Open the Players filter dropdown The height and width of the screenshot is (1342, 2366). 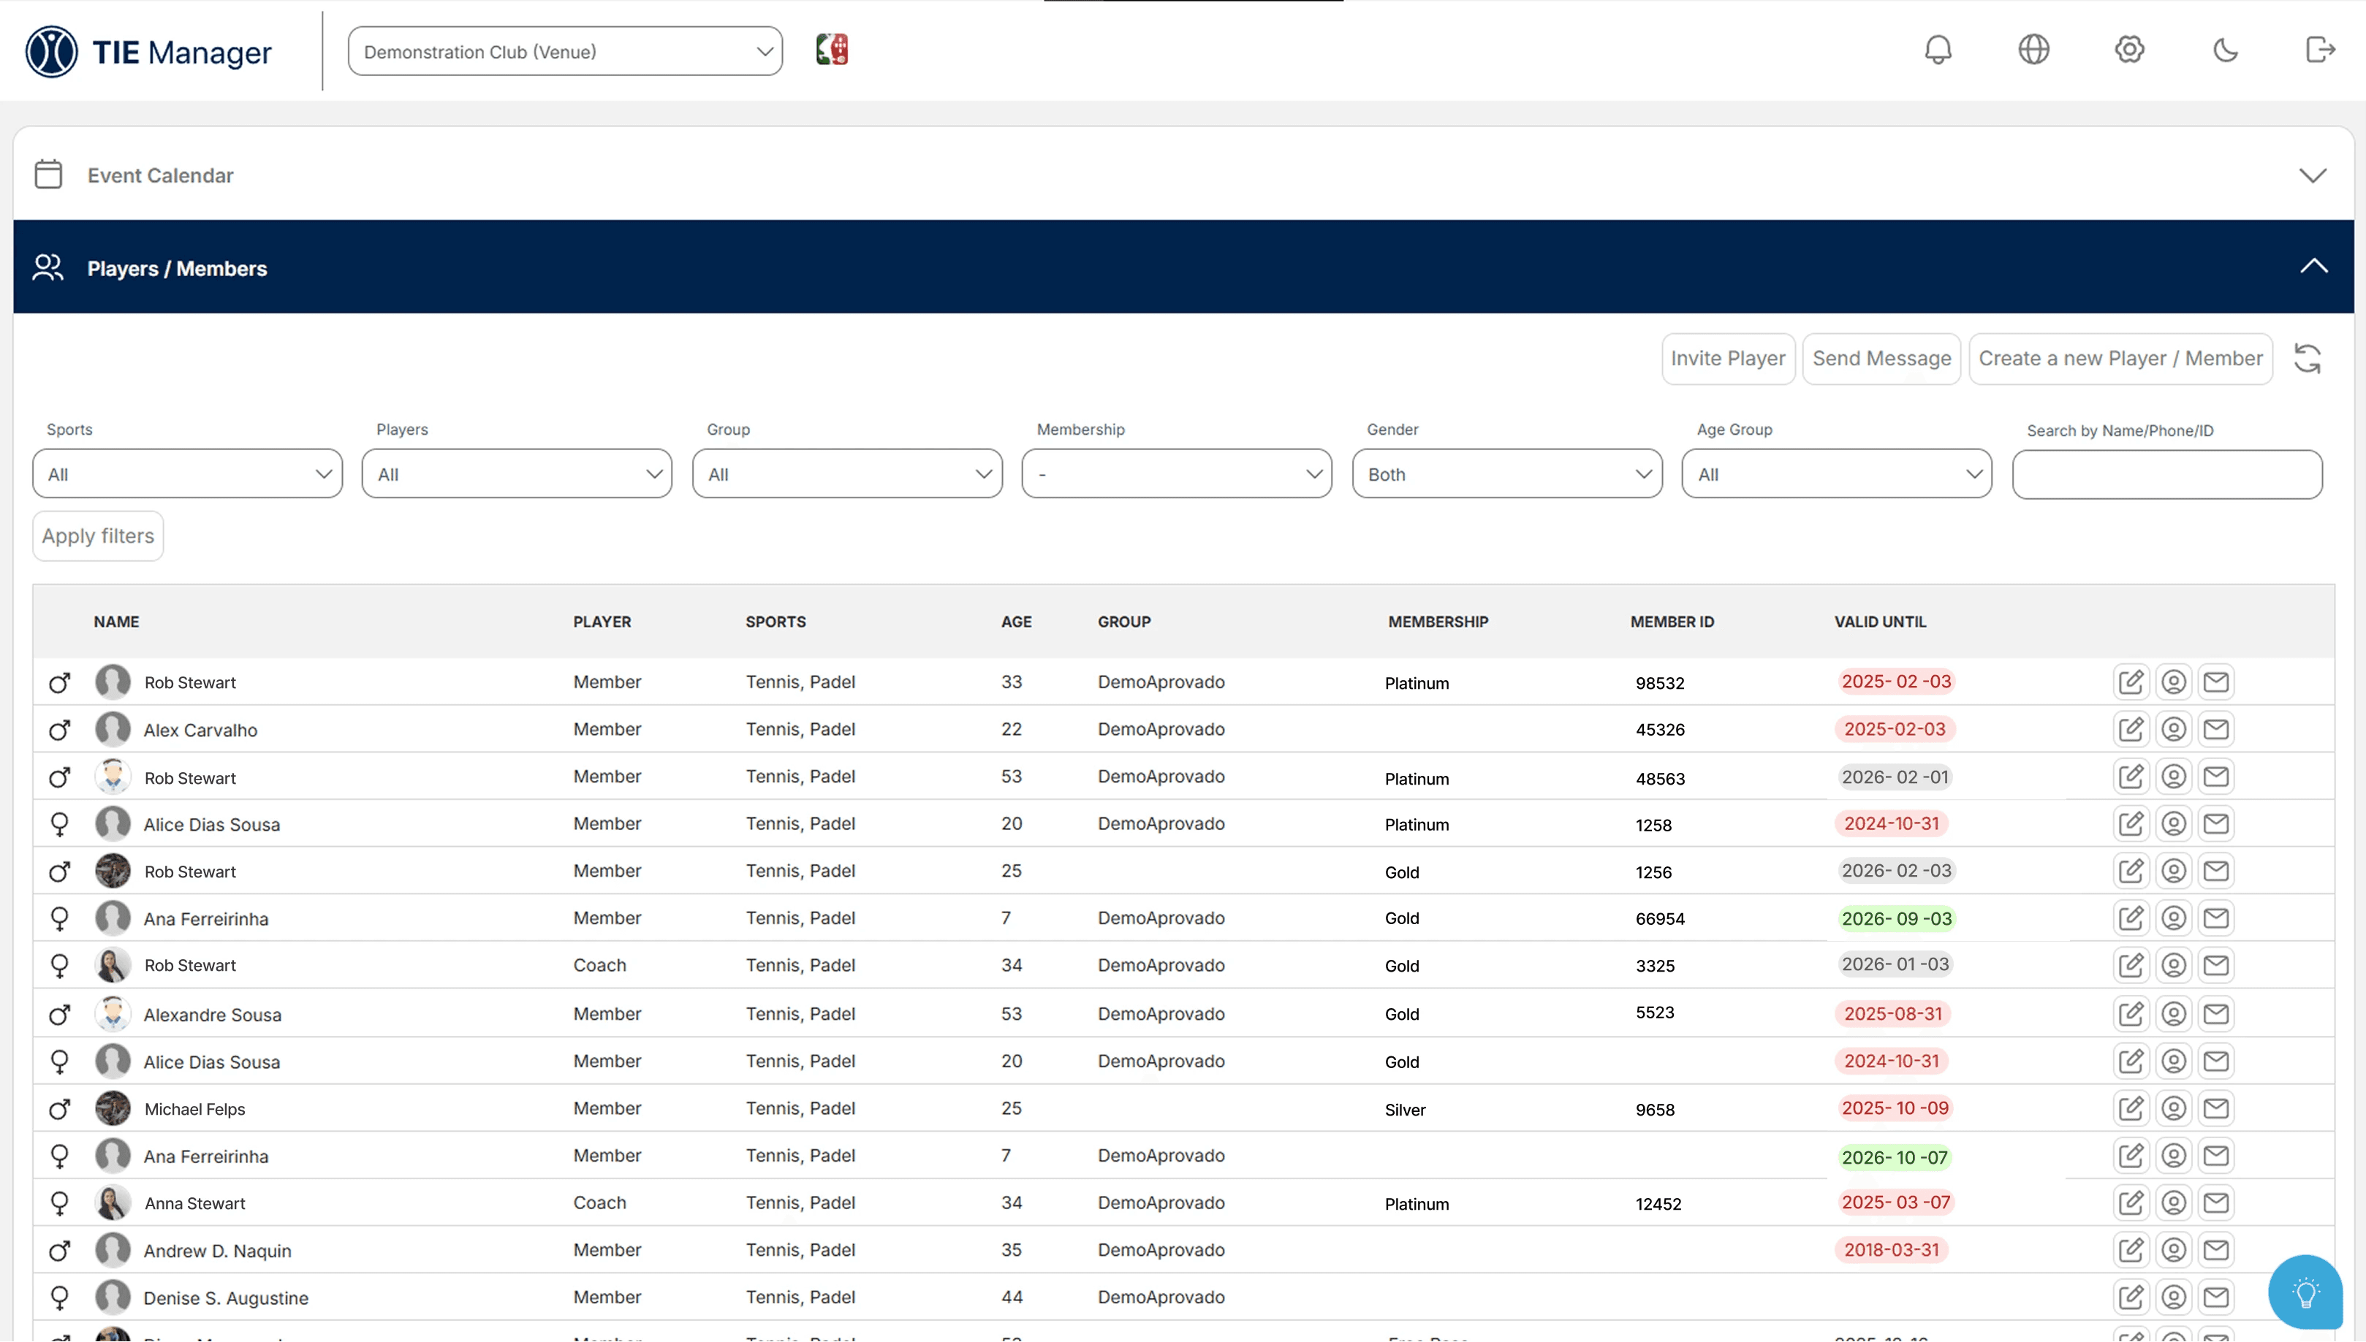coord(516,474)
